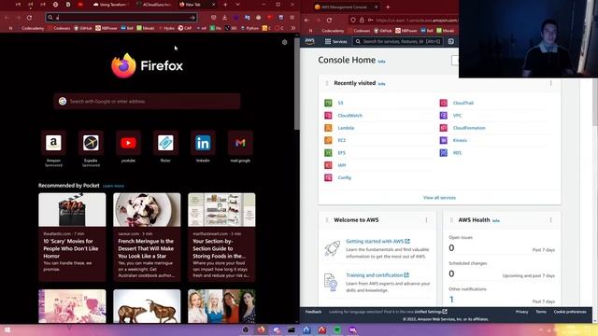Click the Feedback link in AWS footer

tap(313, 312)
